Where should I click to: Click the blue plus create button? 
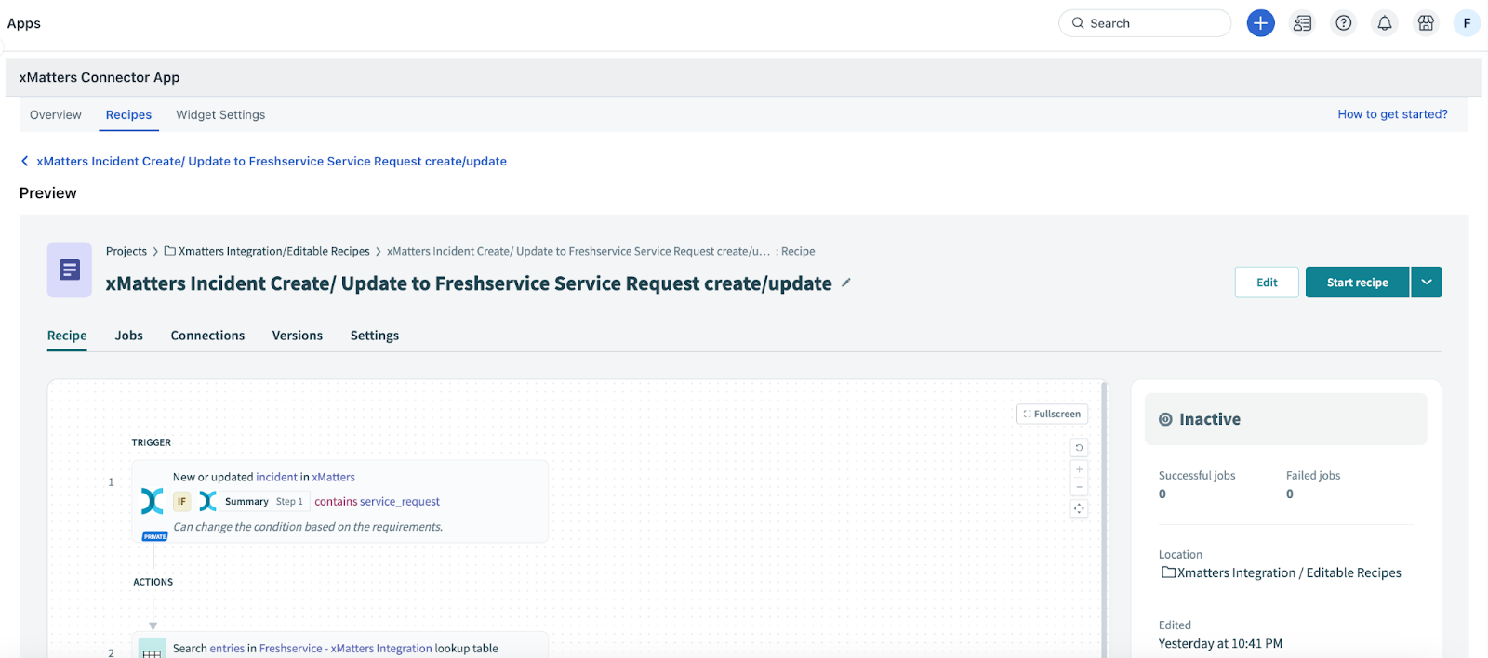tap(1260, 23)
